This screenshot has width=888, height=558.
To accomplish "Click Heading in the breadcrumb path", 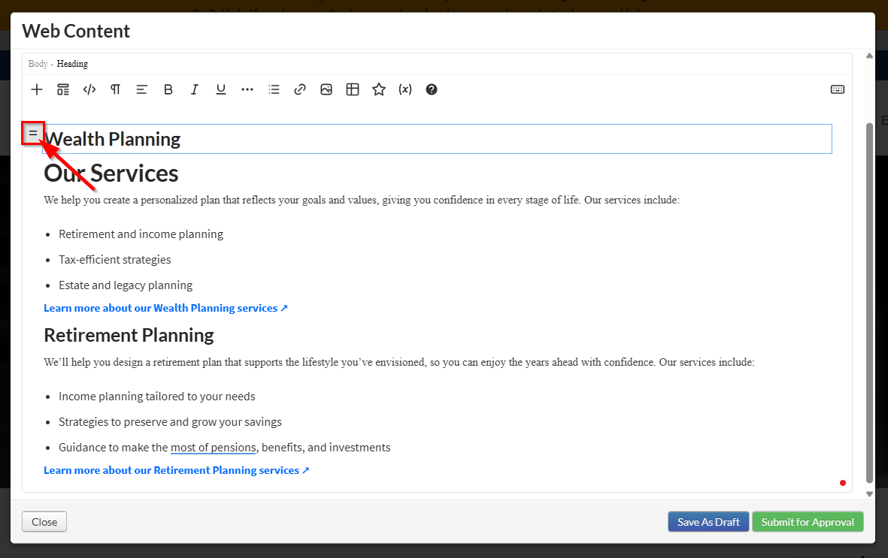I will (x=72, y=64).
